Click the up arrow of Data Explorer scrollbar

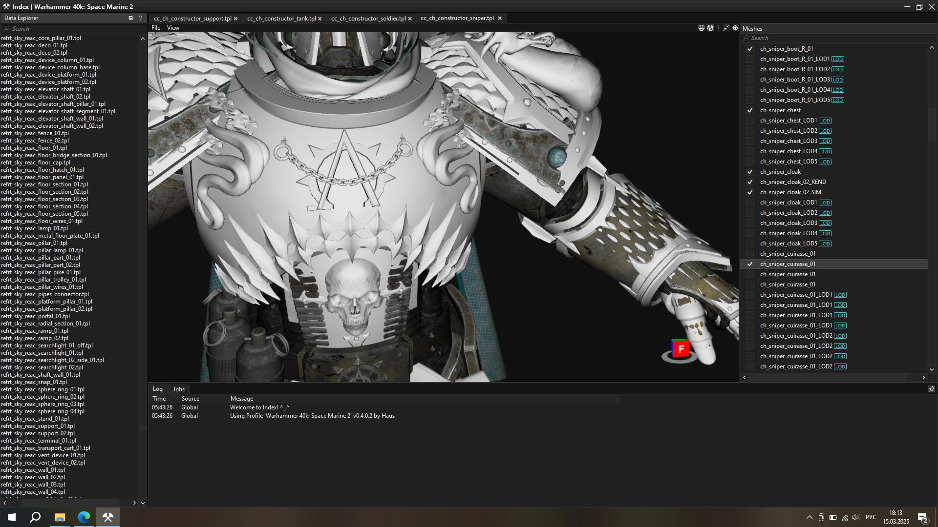(x=143, y=39)
